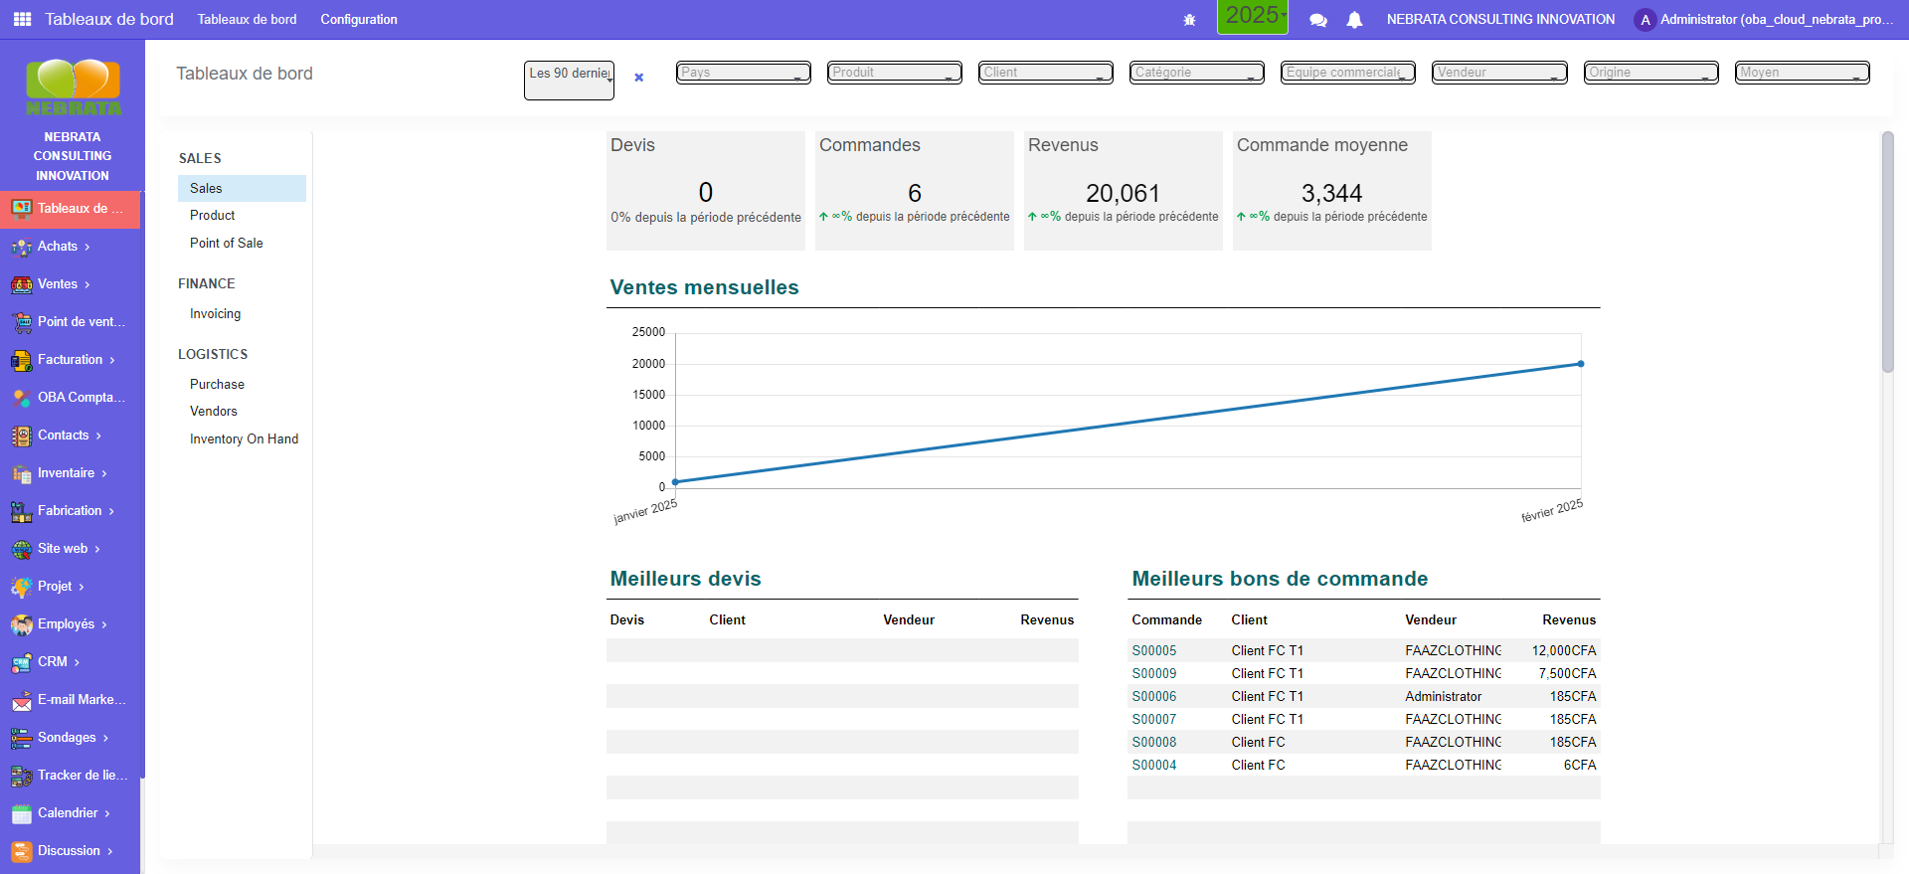Click the Nebrata company logo
The width and height of the screenshot is (1909, 874).
click(x=73, y=87)
